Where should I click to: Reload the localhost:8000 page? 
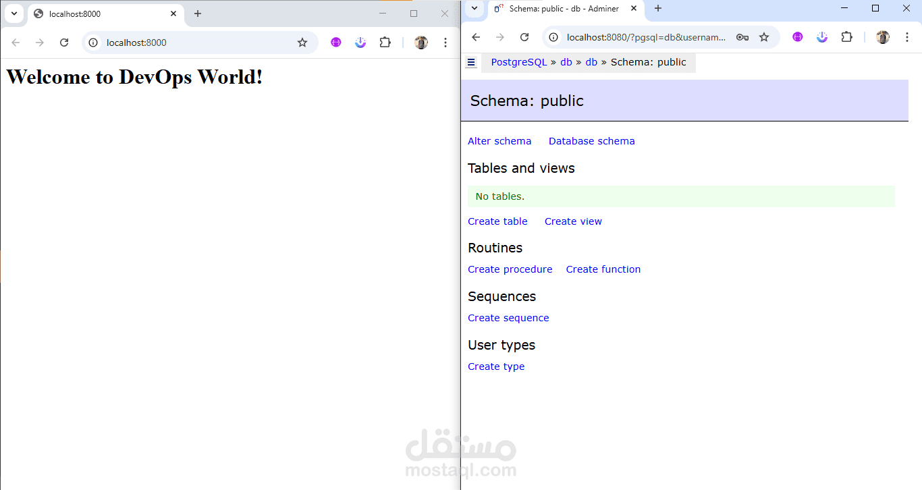[64, 43]
